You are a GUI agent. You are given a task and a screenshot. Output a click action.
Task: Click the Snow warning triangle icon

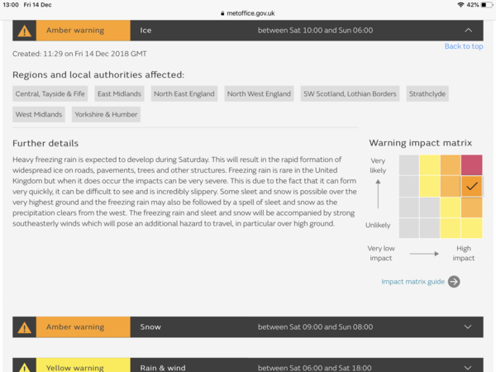pyautogui.click(x=24, y=327)
